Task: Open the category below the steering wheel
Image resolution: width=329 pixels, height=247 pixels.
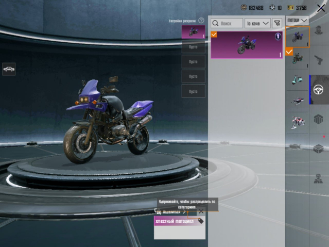Action: (318, 119)
